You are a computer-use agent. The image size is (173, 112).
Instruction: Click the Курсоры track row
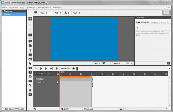tap(46, 79)
